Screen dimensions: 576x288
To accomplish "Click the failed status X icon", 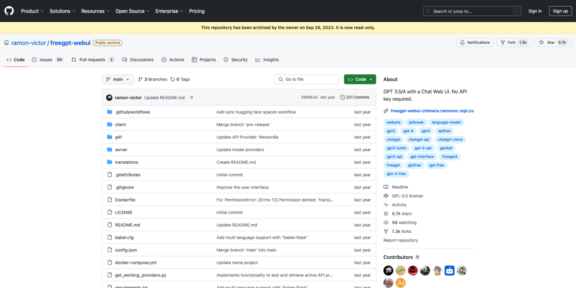I will coord(192,97).
